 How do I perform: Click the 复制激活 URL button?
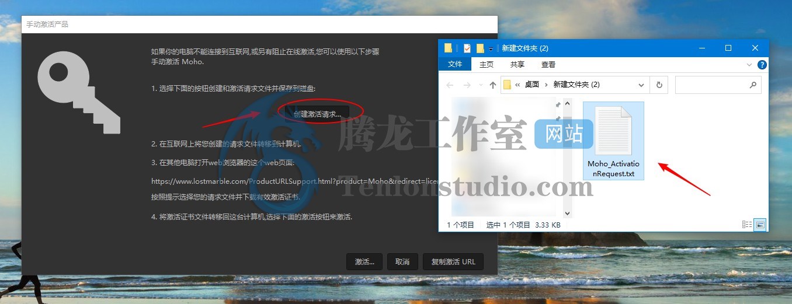pyautogui.click(x=453, y=262)
